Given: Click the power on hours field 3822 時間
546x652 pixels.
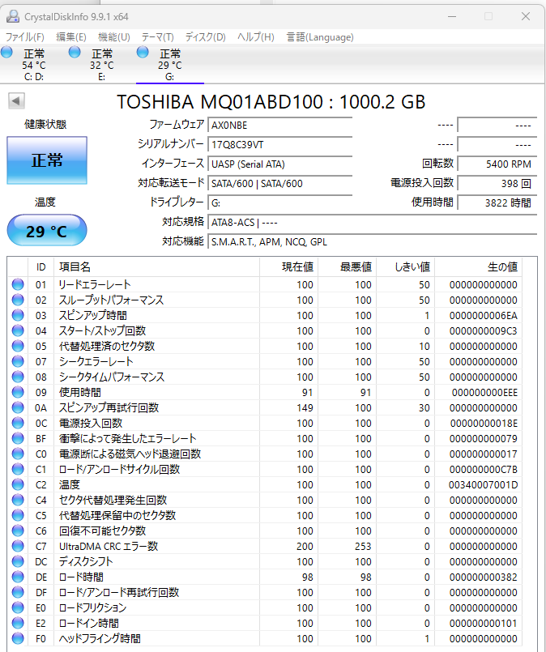Looking at the screenshot, I should coord(497,203).
